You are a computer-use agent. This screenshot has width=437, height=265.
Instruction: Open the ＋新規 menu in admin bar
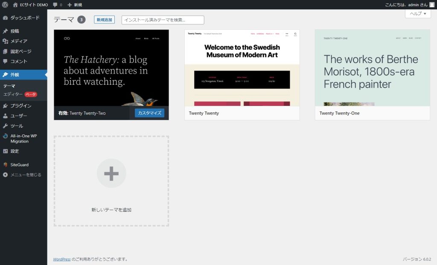tap(75, 5)
